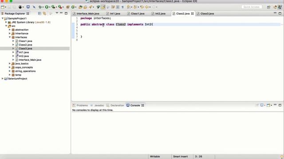The height and width of the screenshot is (159, 284).
Task: Open the Declaration view tab
Action: (115, 105)
